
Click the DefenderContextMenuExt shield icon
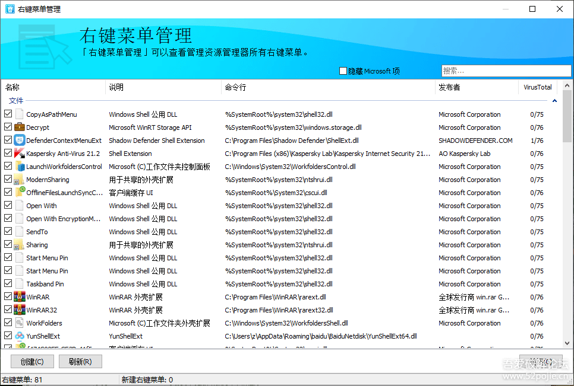[20, 141]
